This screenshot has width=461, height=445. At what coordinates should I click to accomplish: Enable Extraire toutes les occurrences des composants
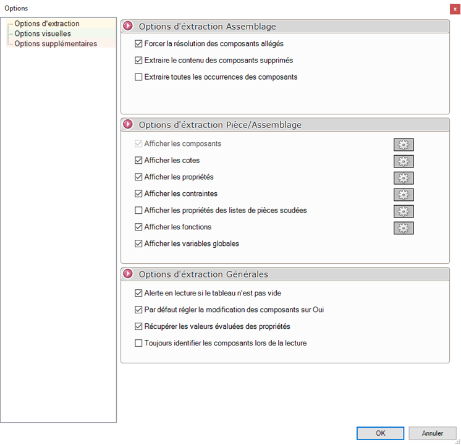138,78
